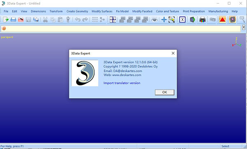Minimize the 3Data Expert window
The width and height of the screenshot is (247, 149).
(218, 3)
